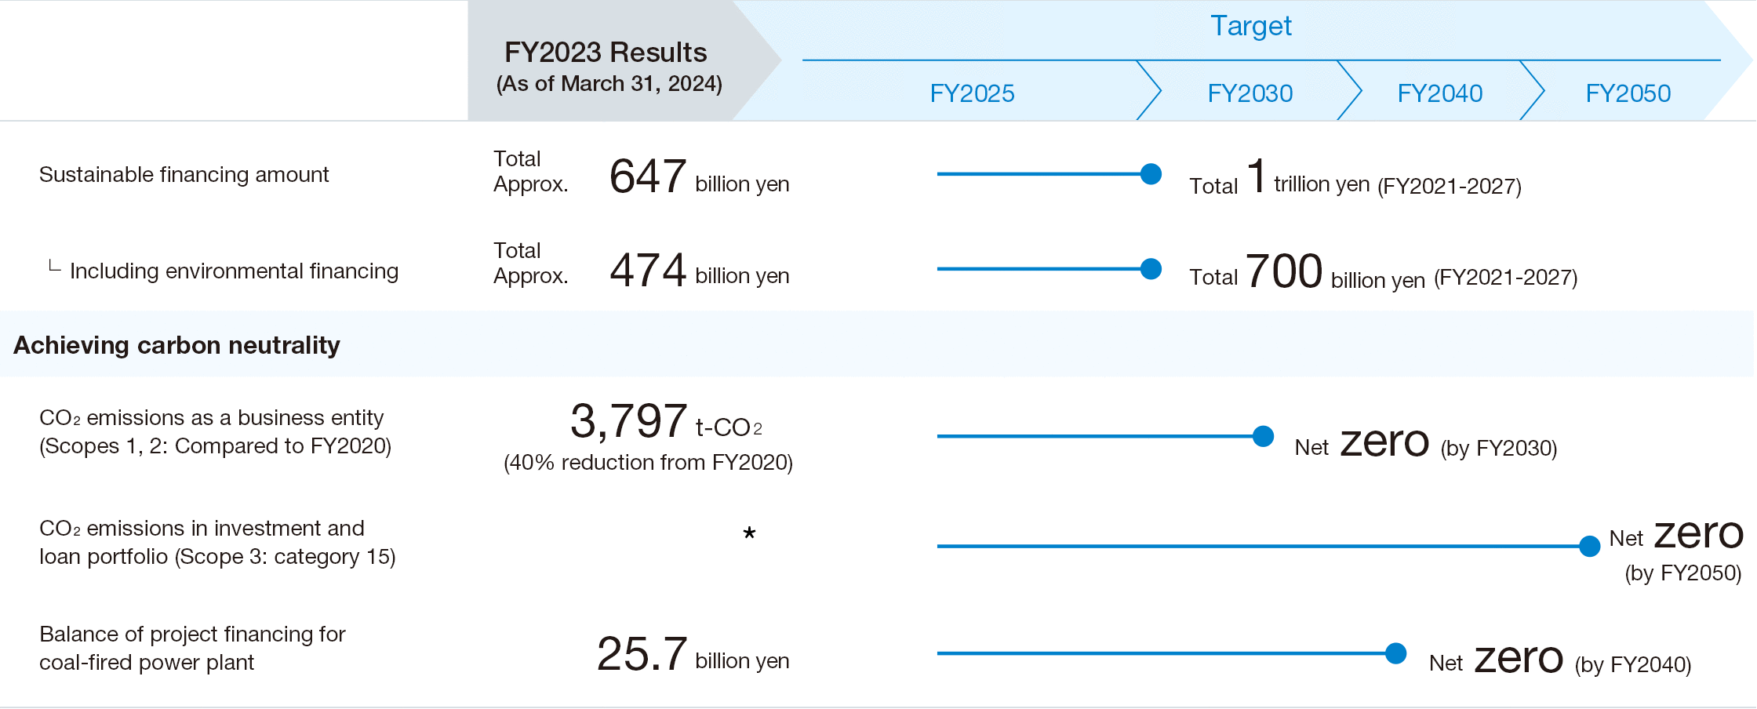The image size is (1757, 709).
Task: Click the asterisk footnote marker
Action: [x=749, y=535]
